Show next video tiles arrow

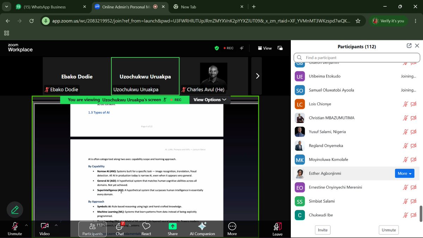click(x=257, y=76)
